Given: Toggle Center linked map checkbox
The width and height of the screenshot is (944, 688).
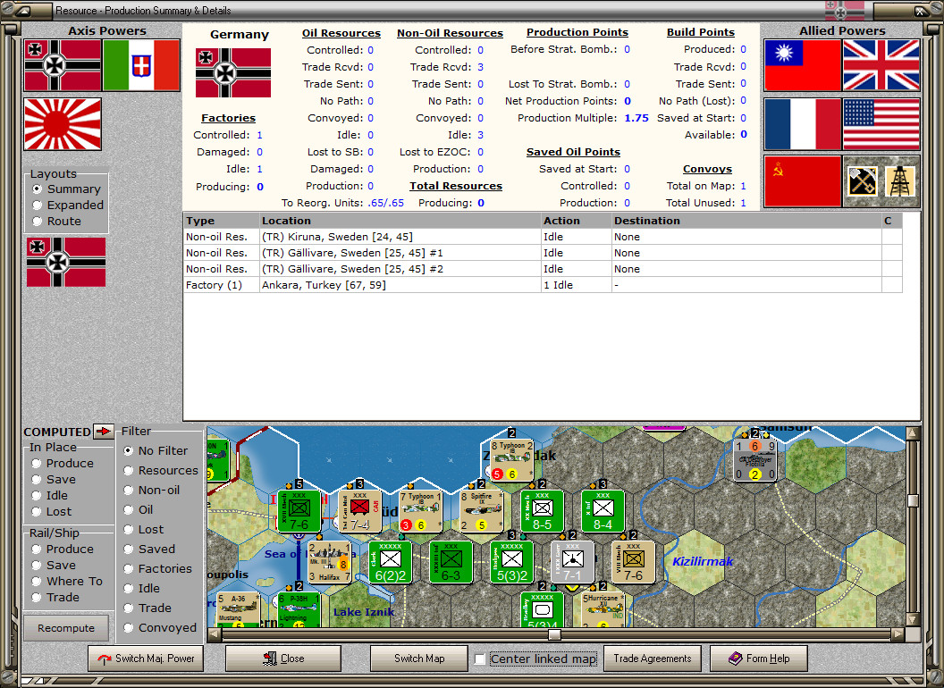Looking at the screenshot, I should tap(480, 659).
